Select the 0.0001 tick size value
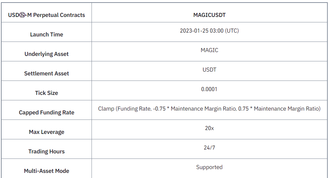Image resolution: width=329 pixels, height=178 pixels. [x=209, y=89]
